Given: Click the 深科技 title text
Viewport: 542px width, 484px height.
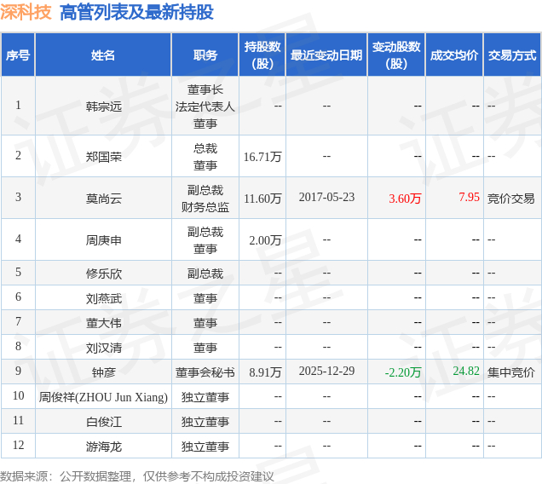Looking at the screenshot, I should click(26, 12).
